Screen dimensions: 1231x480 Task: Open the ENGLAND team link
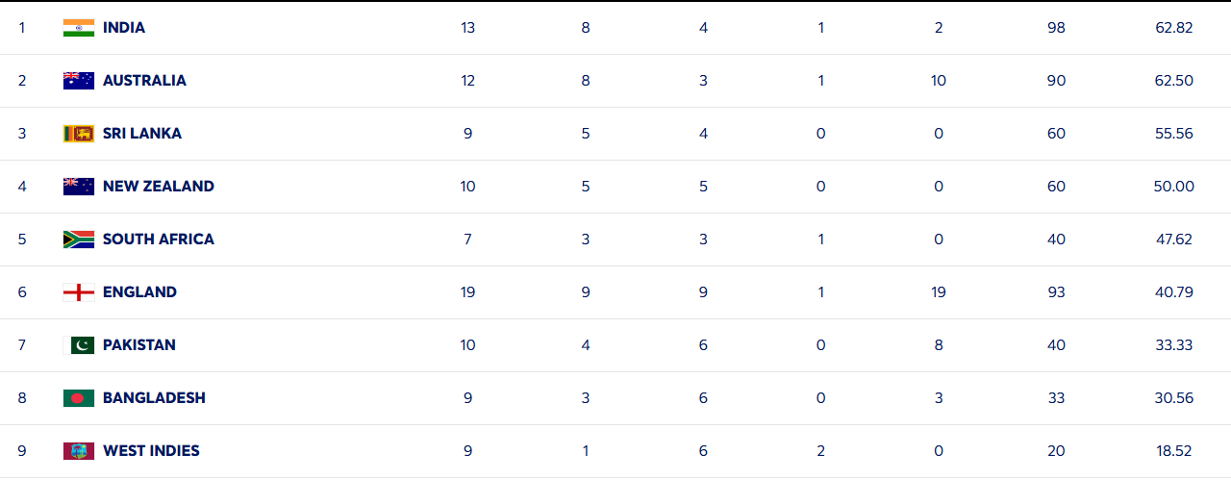pos(139,292)
